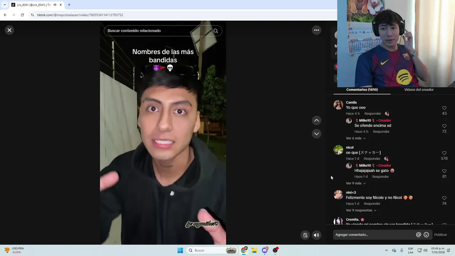Switch to 'Videos del creador' tab
Viewport: 455px width, 256px height.
(x=419, y=90)
